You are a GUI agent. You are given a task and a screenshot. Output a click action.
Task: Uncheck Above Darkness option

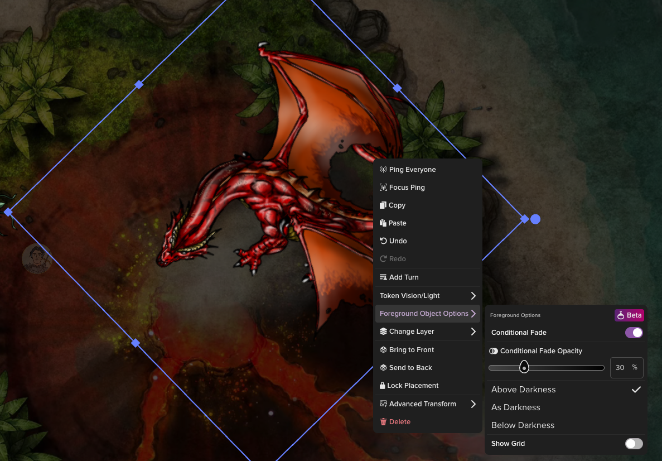636,390
